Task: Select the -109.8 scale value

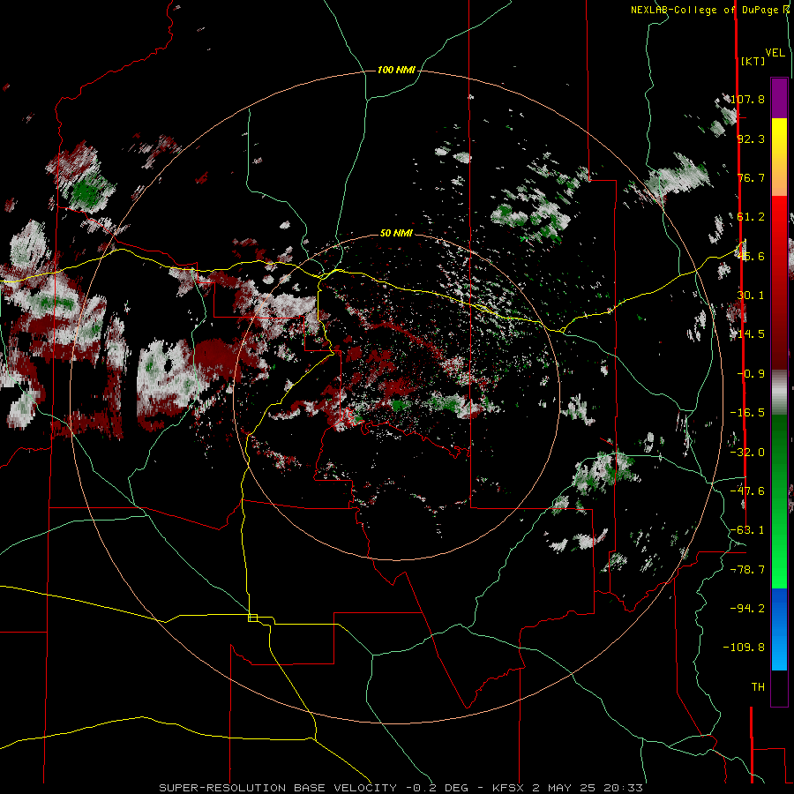Action: click(744, 648)
